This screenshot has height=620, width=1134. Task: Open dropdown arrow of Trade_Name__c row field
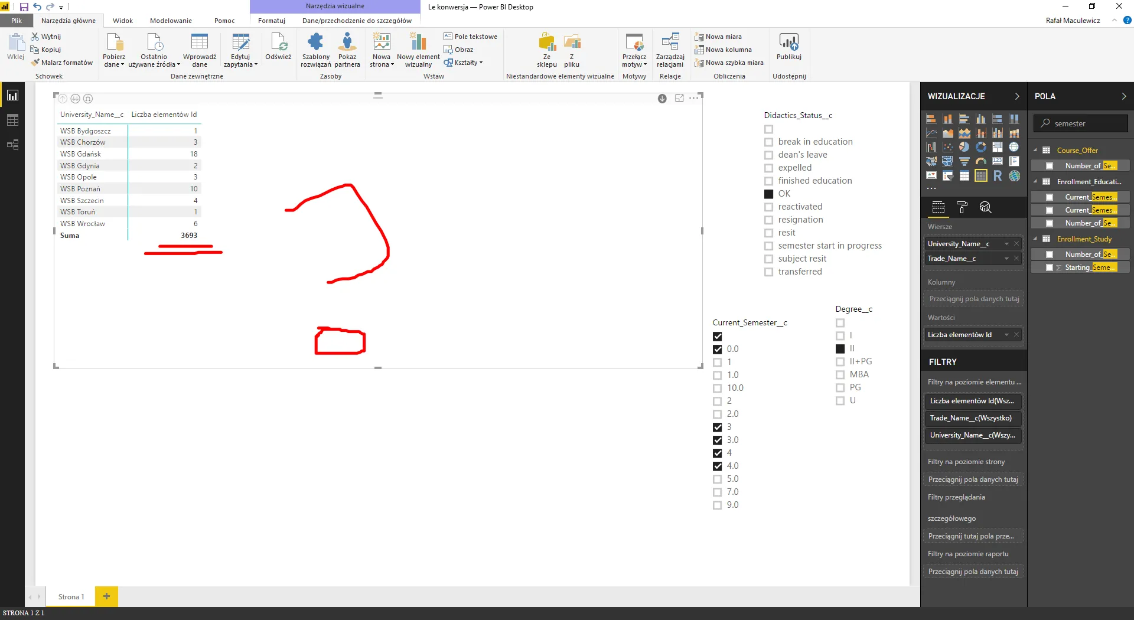tap(1006, 259)
